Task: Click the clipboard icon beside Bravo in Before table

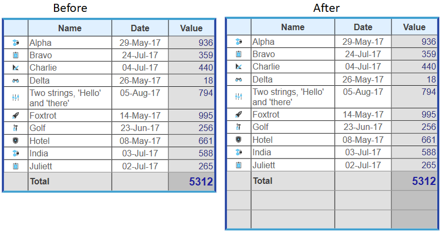Action: (x=16, y=55)
